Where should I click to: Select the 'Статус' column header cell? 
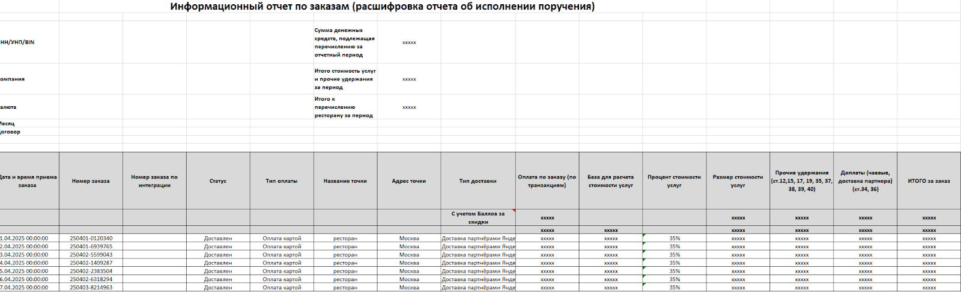tap(218, 181)
